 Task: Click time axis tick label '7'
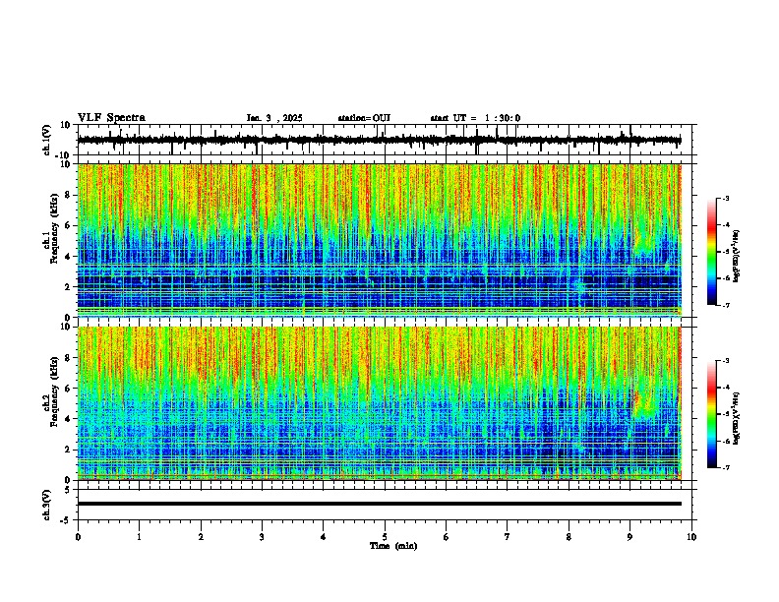point(508,537)
